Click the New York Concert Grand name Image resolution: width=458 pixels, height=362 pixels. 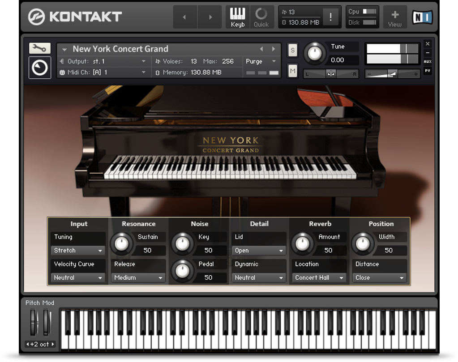120,49
